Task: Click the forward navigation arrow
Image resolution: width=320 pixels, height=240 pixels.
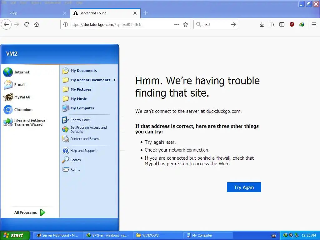Action: pos(17,24)
